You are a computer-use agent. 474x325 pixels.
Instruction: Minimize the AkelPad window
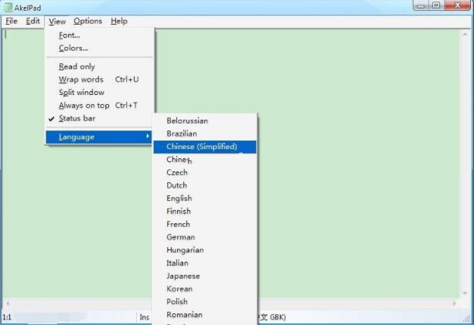421,5
